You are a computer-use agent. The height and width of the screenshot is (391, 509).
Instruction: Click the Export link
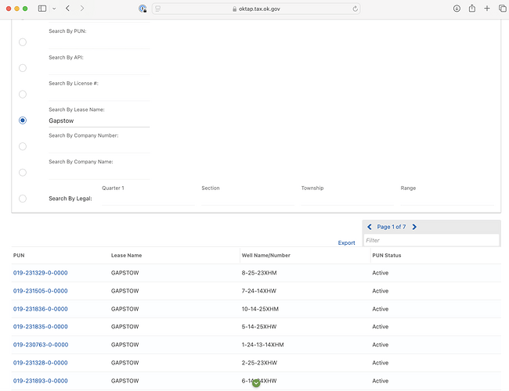click(x=346, y=242)
